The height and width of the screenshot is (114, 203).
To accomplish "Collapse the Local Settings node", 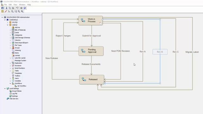I will pos(5,89).
